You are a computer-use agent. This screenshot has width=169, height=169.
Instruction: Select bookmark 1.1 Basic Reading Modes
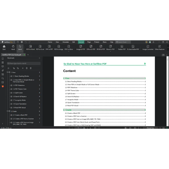click(x=21, y=76)
